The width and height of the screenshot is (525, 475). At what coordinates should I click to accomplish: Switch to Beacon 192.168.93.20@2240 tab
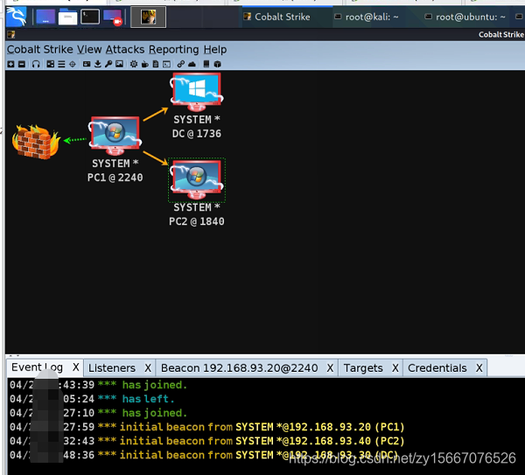point(239,368)
